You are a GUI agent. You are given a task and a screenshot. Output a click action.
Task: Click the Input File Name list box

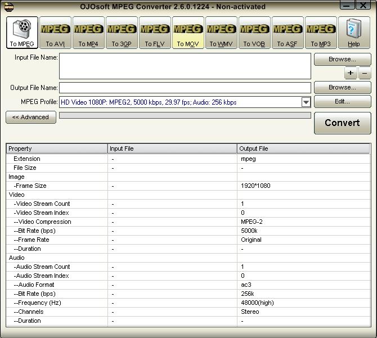[x=185, y=66]
